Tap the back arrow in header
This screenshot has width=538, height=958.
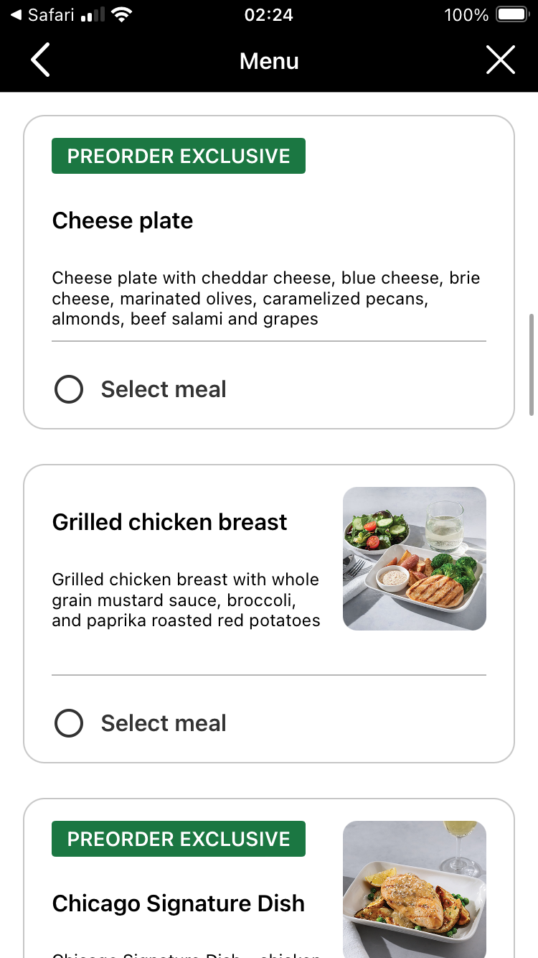point(41,60)
